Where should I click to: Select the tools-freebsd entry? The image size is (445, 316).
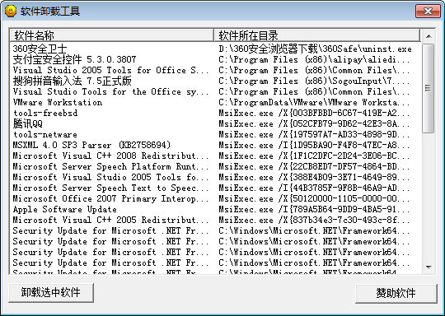45,113
